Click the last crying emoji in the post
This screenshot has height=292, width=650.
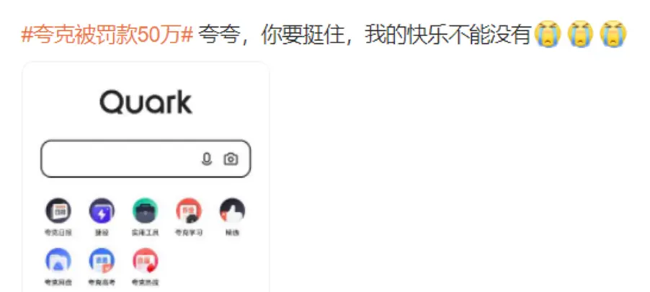pyautogui.click(x=613, y=34)
